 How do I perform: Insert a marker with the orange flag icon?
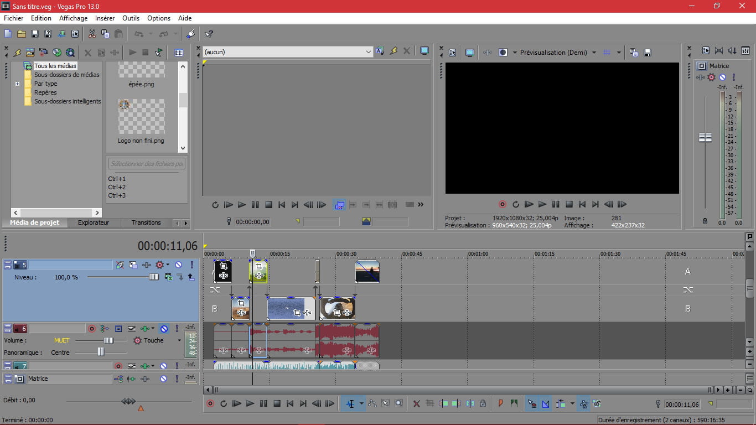click(500, 404)
